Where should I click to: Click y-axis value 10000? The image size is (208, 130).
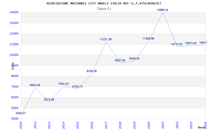coord(14,55)
